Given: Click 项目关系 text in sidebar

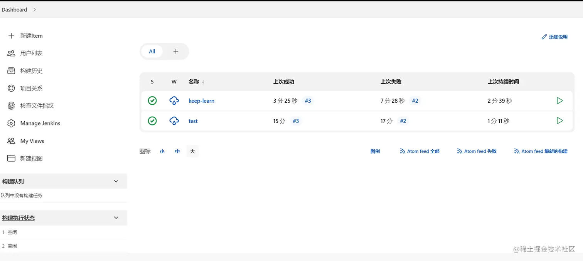Looking at the screenshot, I should 32,88.
